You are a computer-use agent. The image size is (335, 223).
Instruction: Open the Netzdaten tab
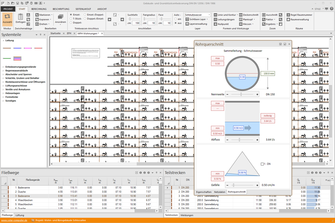tap(220, 192)
